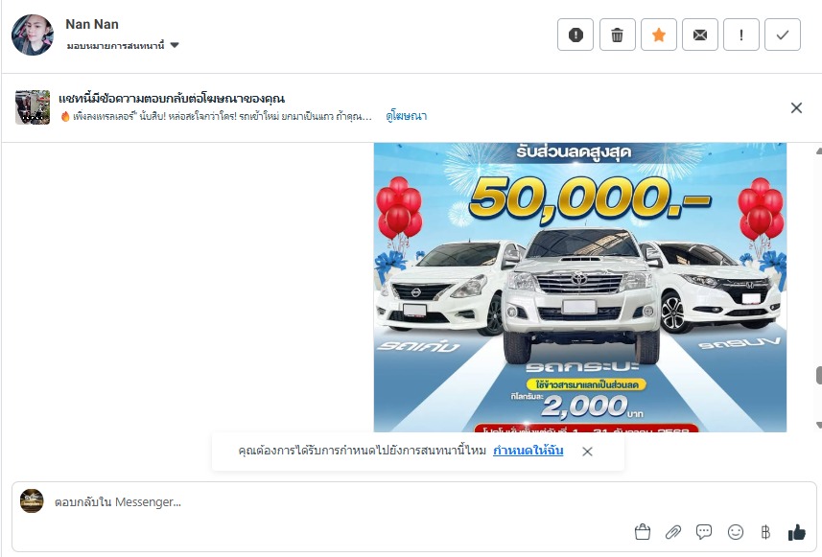Mark conversation unread with envelope icon
This screenshot has width=822, height=557.
point(700,35)
